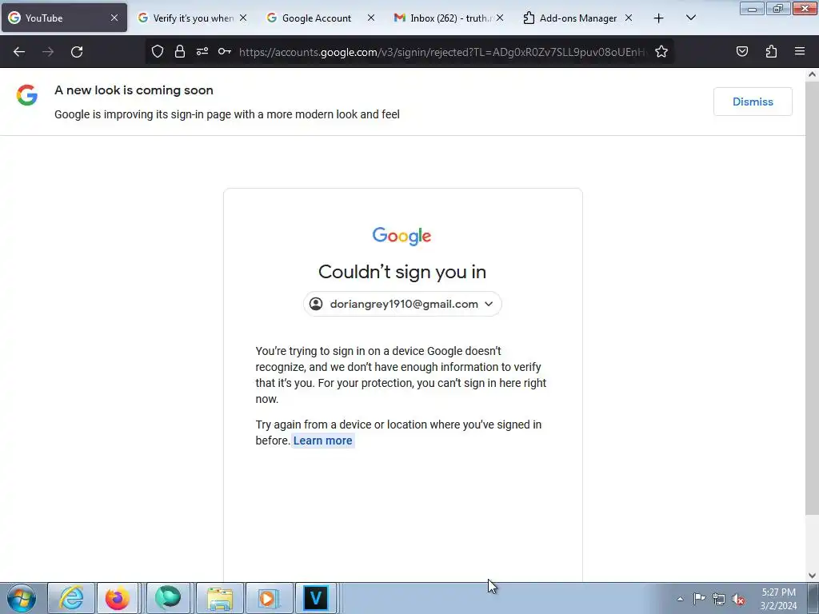Click the Firefox taskbar icon
This screenshot has height=614, width=819.
coord(118,598)
